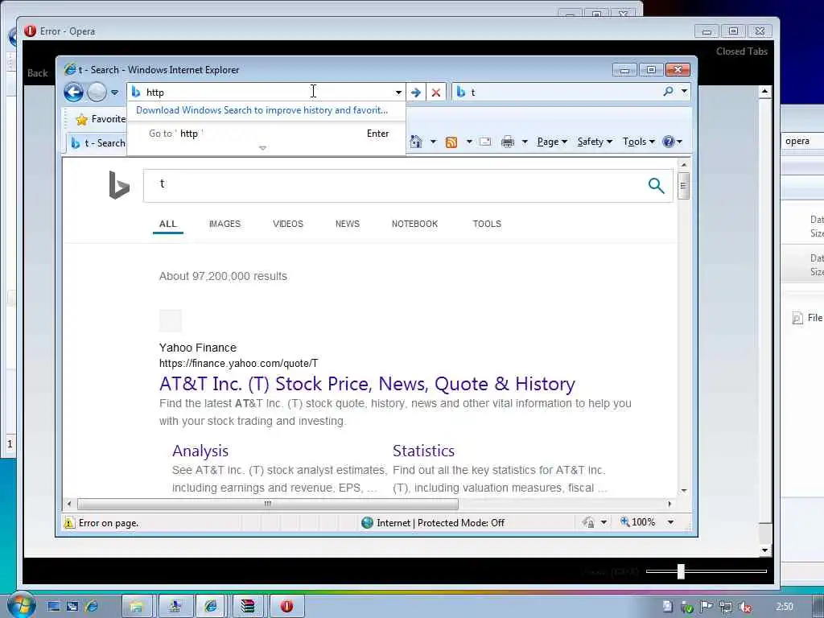Click the orange RSS Feeds icon
Image resolution: width=824 pixels, height=618 pixels.
point(451,142)
